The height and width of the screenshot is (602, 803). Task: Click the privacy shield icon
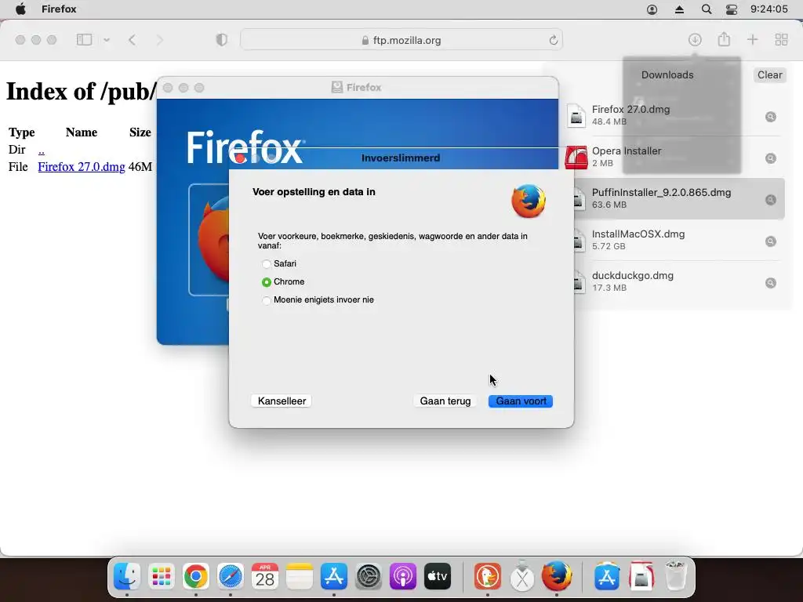tap(221, 40)
